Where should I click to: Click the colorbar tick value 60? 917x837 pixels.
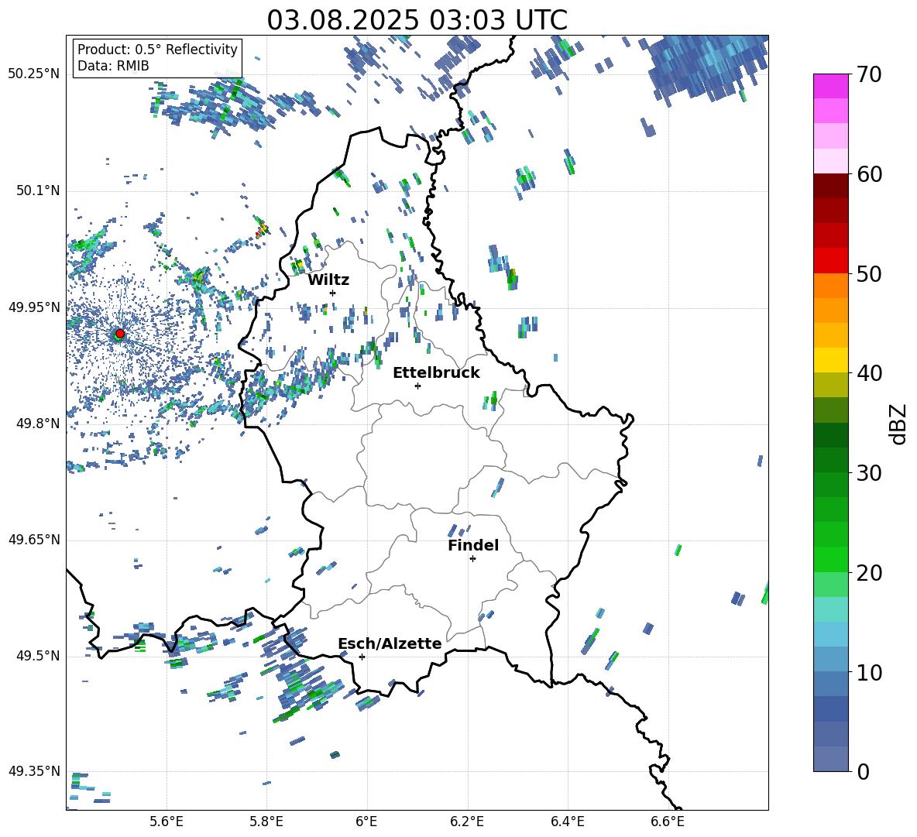[870, 174]
